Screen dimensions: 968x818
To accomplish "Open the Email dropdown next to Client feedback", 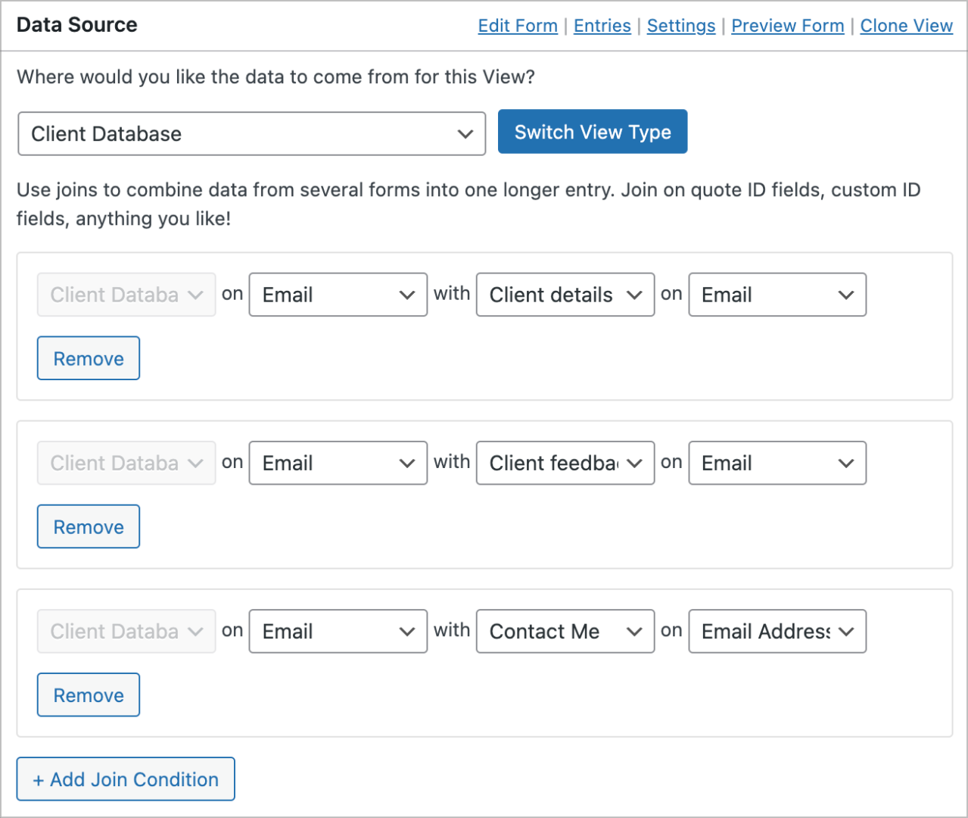I will (x=777, y=463).
